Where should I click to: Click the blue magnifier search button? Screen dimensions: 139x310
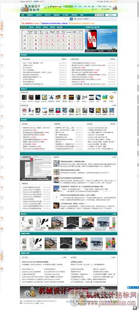[x=71, y=19]
